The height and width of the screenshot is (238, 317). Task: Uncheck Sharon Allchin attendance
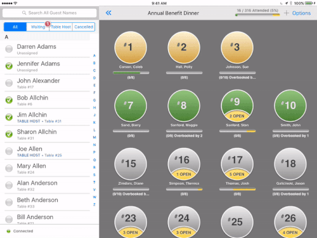coord(9,134)
